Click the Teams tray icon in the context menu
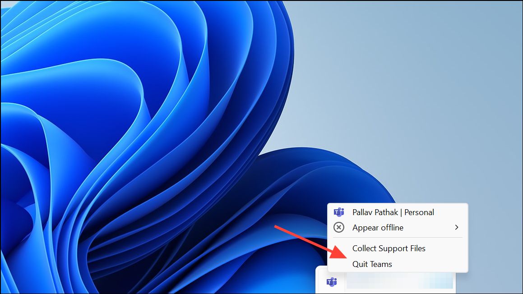 (338, 212)
